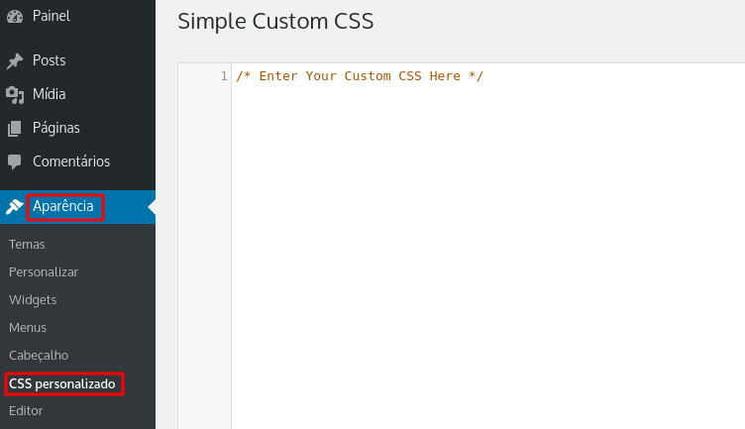745x429 pixels.
Task: Click the Mídia camera and music icon
Action: pos(15,94)
